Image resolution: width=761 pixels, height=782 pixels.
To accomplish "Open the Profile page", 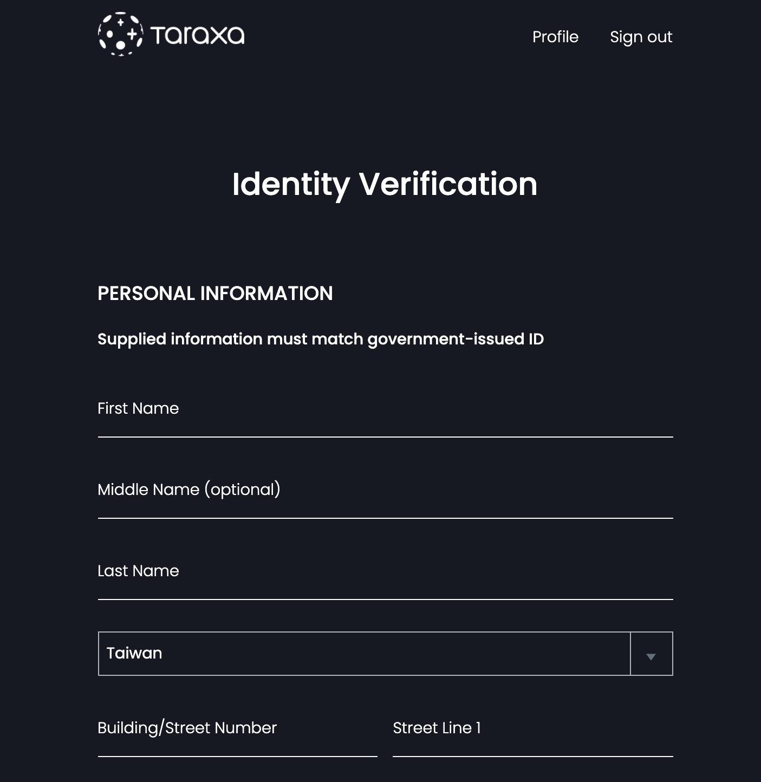I will point(555,37).
